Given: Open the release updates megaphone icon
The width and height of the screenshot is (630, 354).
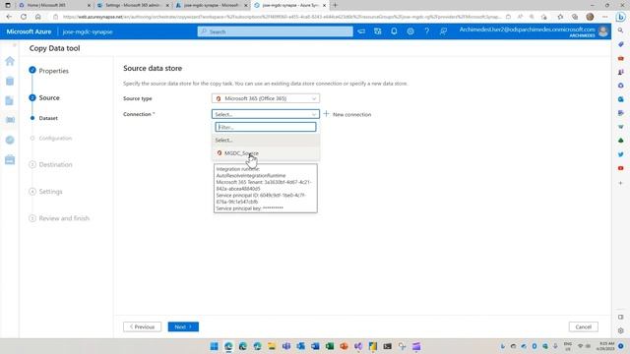Looking at the screenshot, I should pos(361,31).
